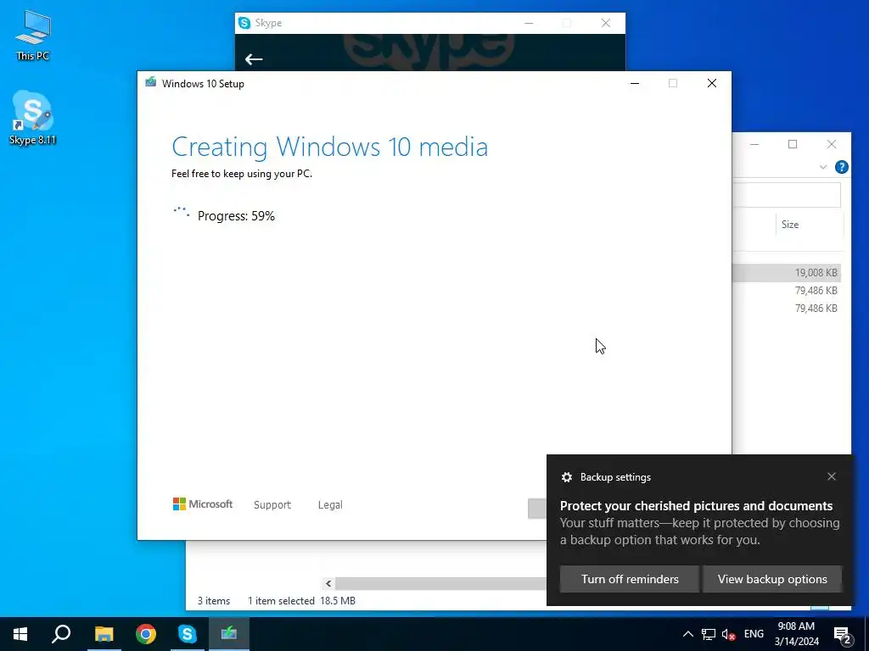Screen dimensions: 869x651
Task: Select the 19,008 KB file row
Action: 787,272
